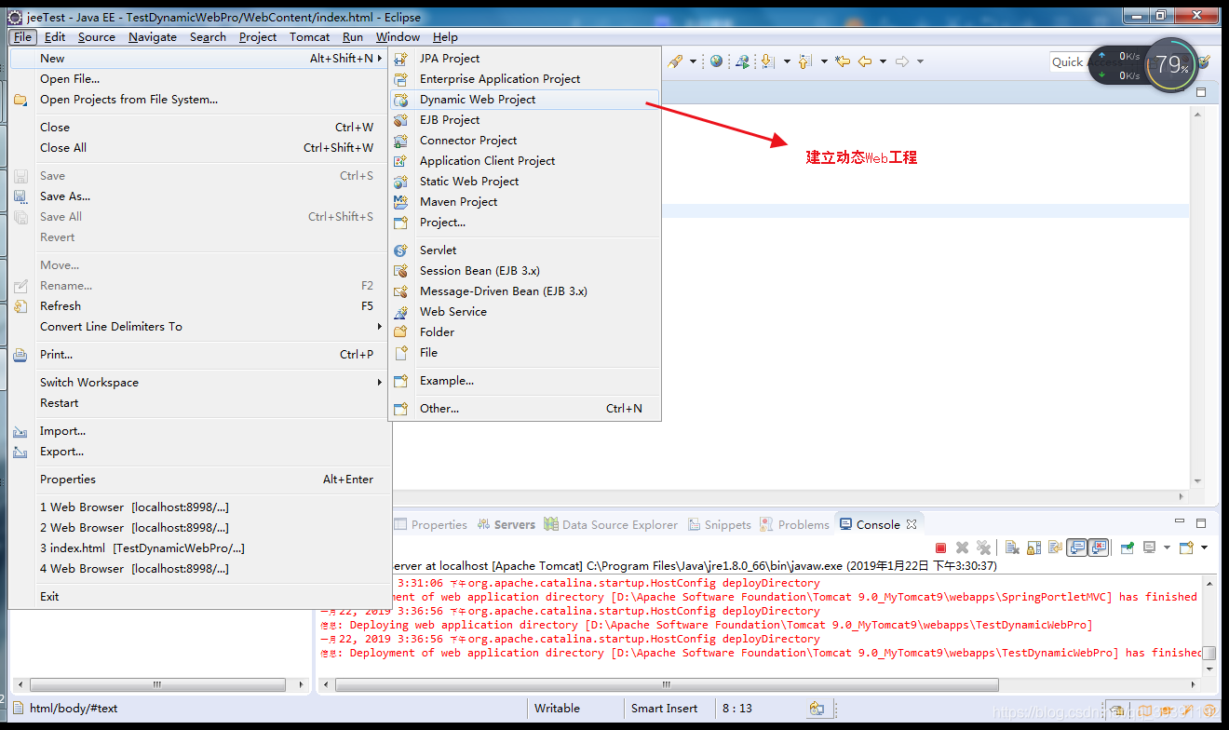Image resolution: width=1229 pixels, height=730 pixels.
Task: Click status bar icon beside cursor position
Action: 817,709
